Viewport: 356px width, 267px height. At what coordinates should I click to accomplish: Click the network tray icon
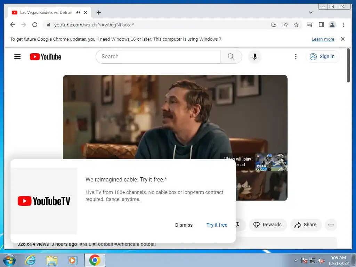[x=313, y=260]
